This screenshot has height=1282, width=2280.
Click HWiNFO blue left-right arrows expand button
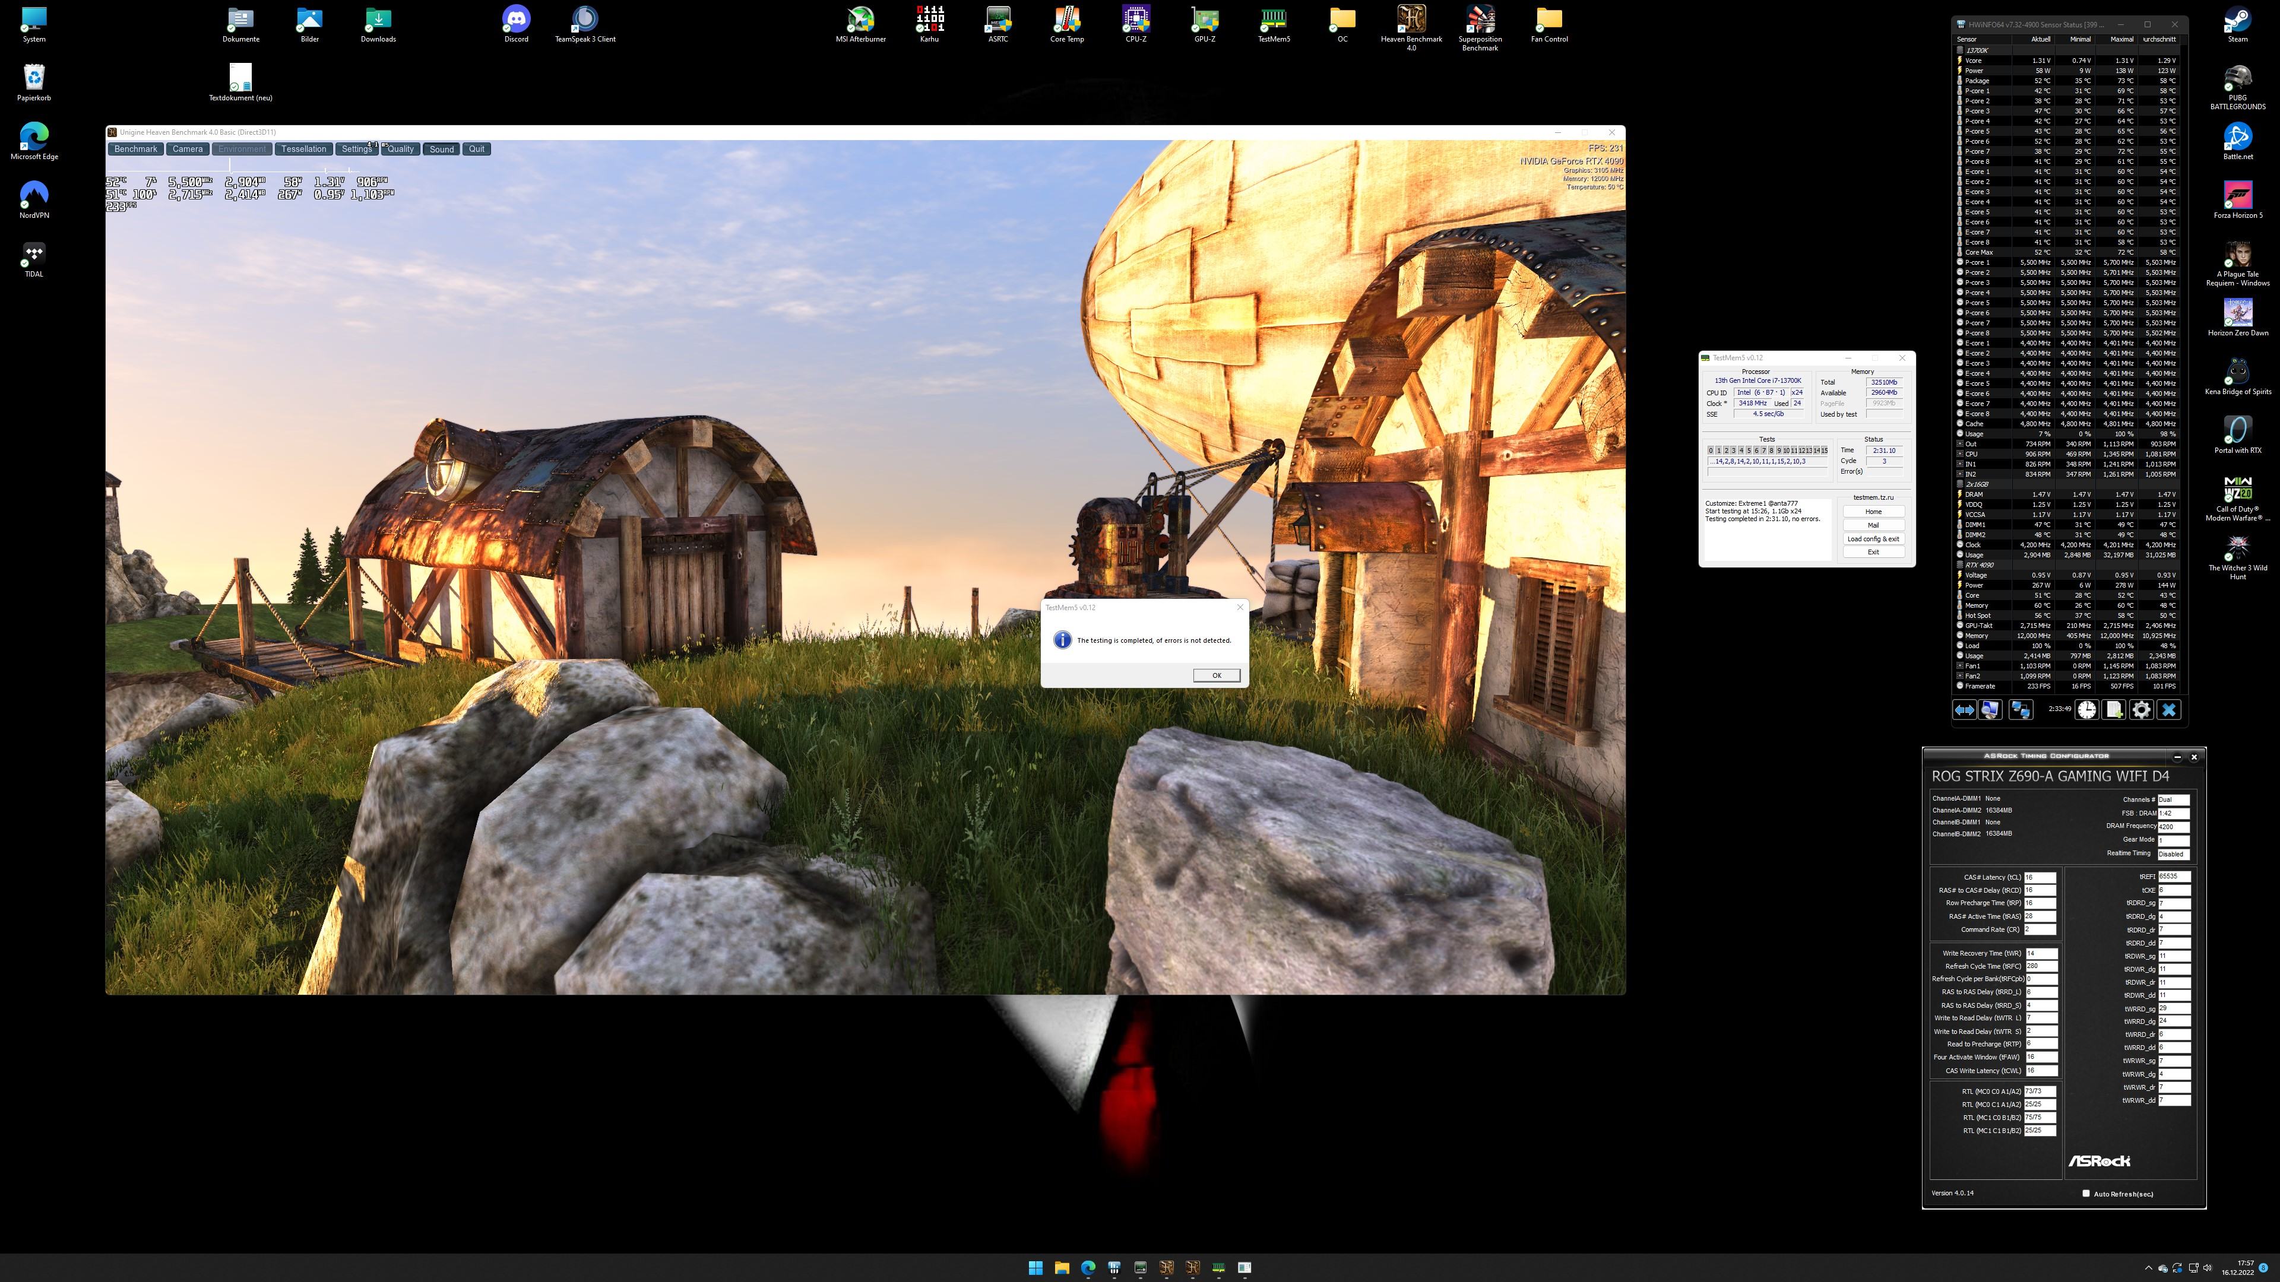[x=1964, y=710]
